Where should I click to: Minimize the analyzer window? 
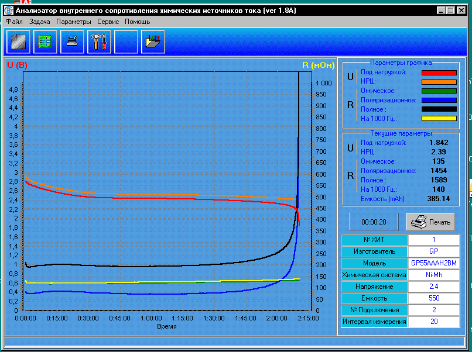[441, 11]
